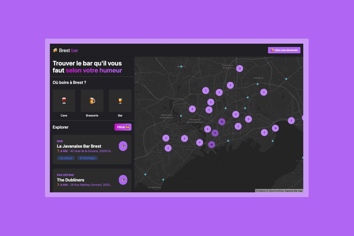This screenshot has height=236, width=354.
Task: Click the beer mug logo in the top header
Action: coord(55,50)
